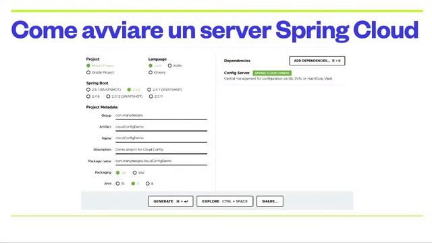Click the Spring Boot section heading

coord(97,83)
